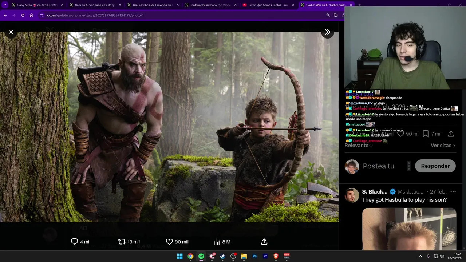
Task: Click the Responder button
Action: (x=435, y=166)
